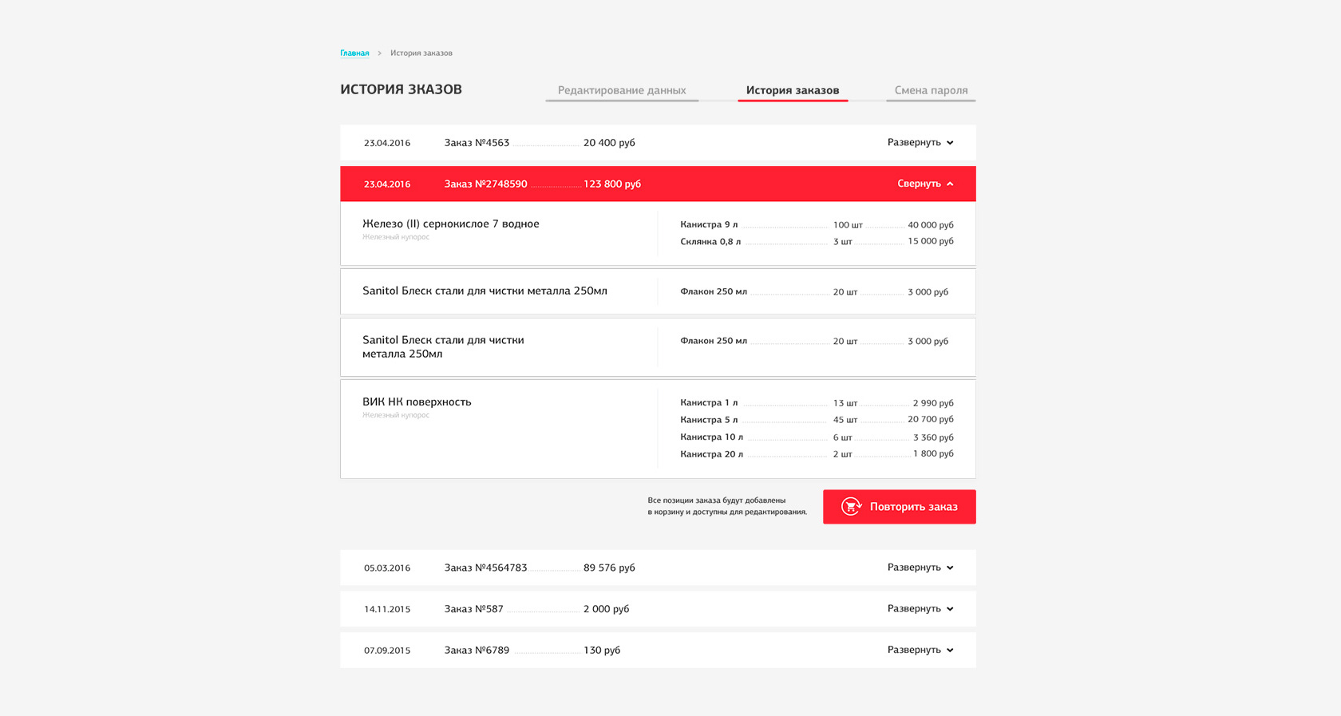
Task: Select the История заказов tab
Action: (793, 90)
